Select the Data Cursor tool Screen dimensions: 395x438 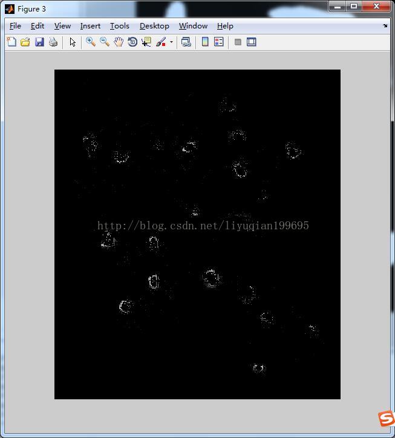[x=146, y=42]
